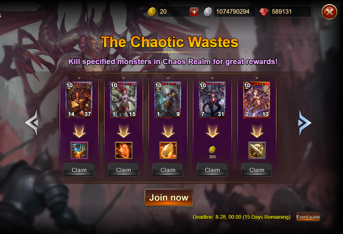Click the red ruby gem icon
Screen dimensions: 343x234
(x=264, y=12)
